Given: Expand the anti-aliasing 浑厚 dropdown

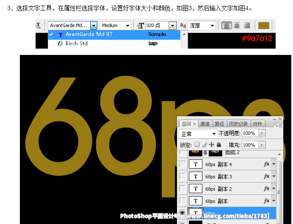Looking at the screenshot, I should 212,25.
